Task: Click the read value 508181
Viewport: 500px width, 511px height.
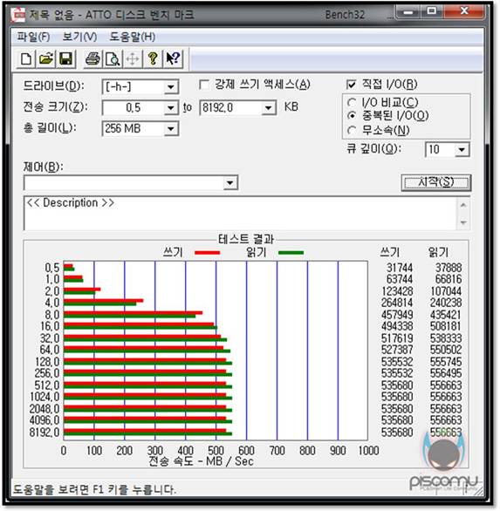Action: 446,326
